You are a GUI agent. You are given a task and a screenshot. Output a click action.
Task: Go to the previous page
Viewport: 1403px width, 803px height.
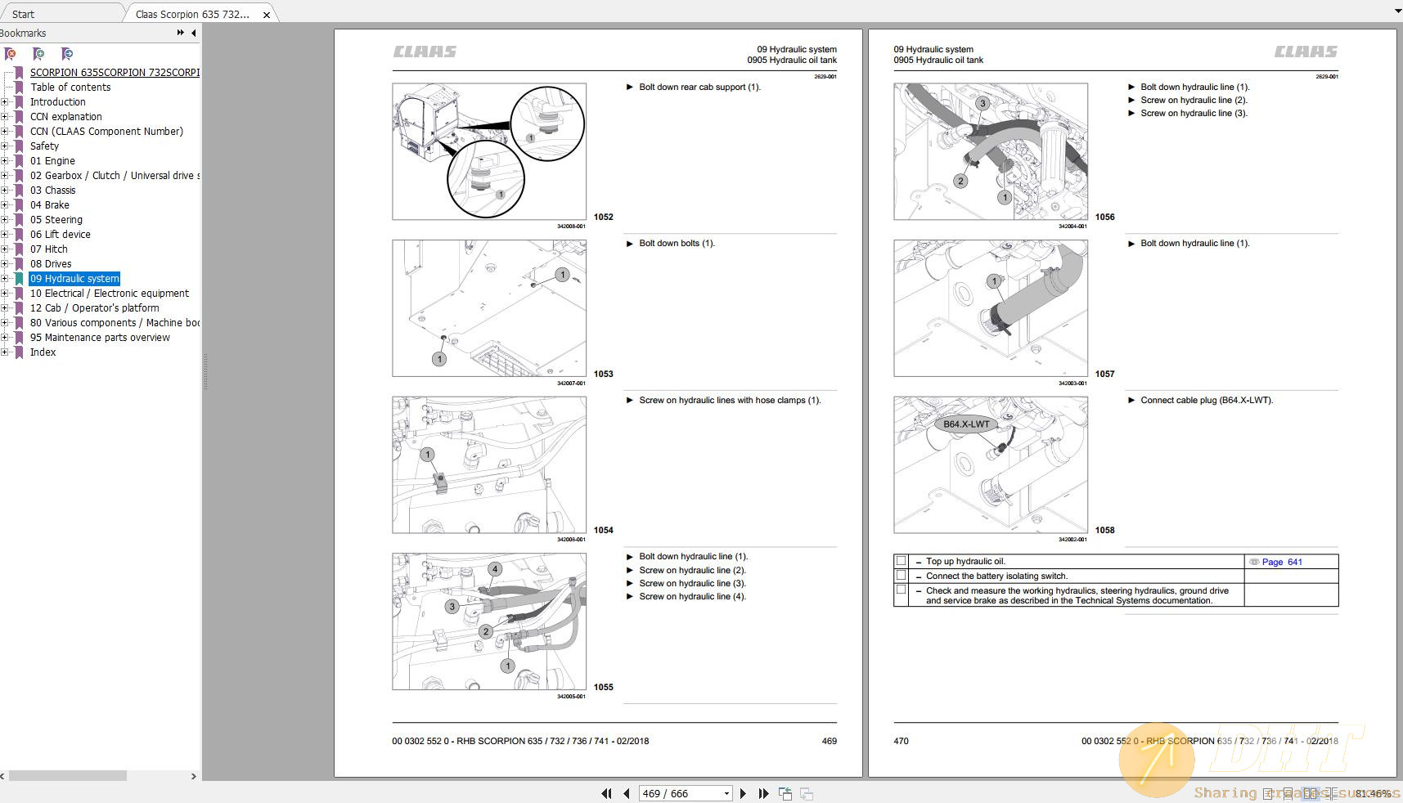(627, 793)
